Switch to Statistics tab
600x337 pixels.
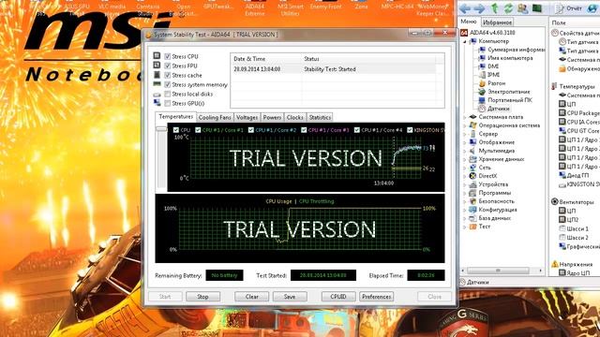tap(320, 117)
